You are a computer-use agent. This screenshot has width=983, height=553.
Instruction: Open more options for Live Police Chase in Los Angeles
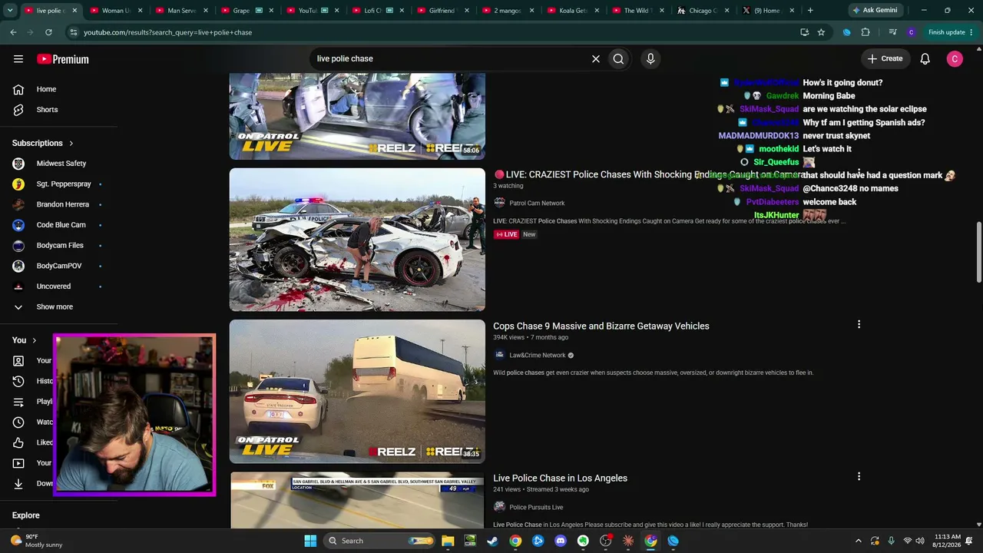point(859,477)
